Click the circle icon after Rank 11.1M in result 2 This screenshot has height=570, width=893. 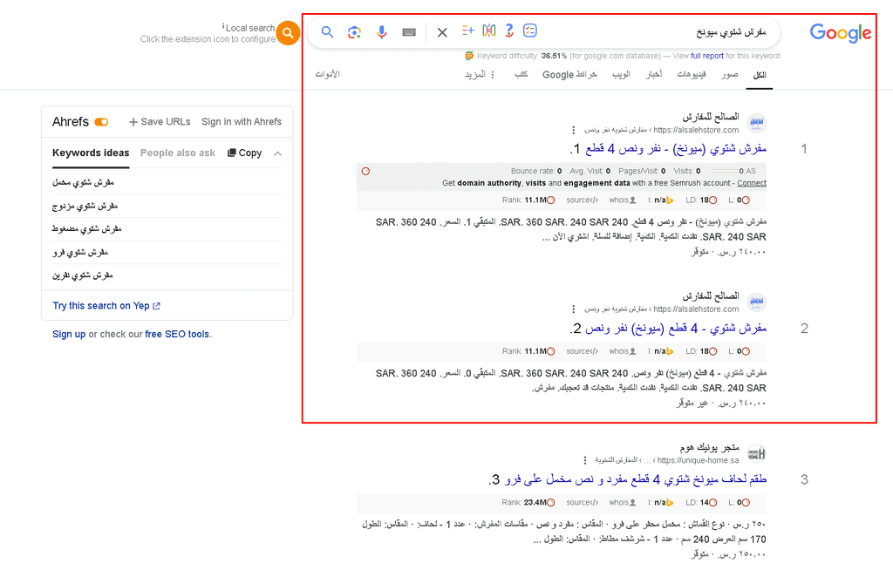click(x=551, y=352)
